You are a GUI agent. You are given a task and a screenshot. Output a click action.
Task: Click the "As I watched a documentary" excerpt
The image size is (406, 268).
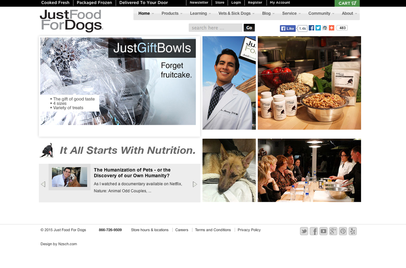click(x=138, y=187)
